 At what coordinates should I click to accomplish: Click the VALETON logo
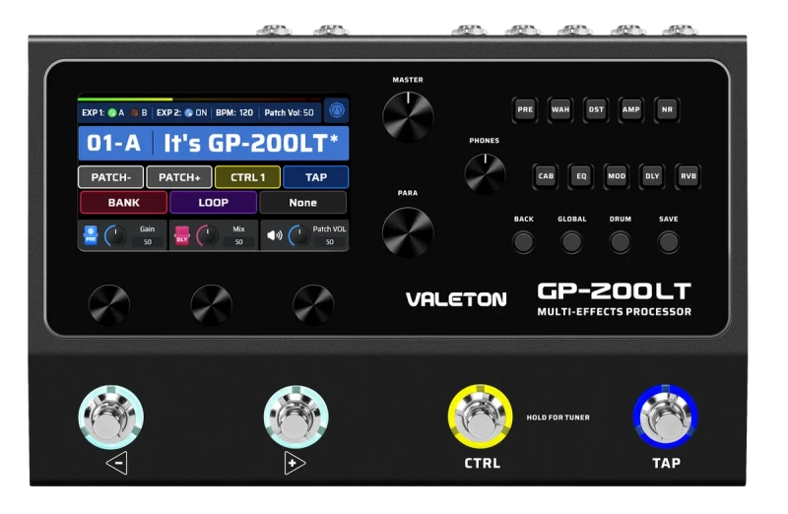(456, 300)
